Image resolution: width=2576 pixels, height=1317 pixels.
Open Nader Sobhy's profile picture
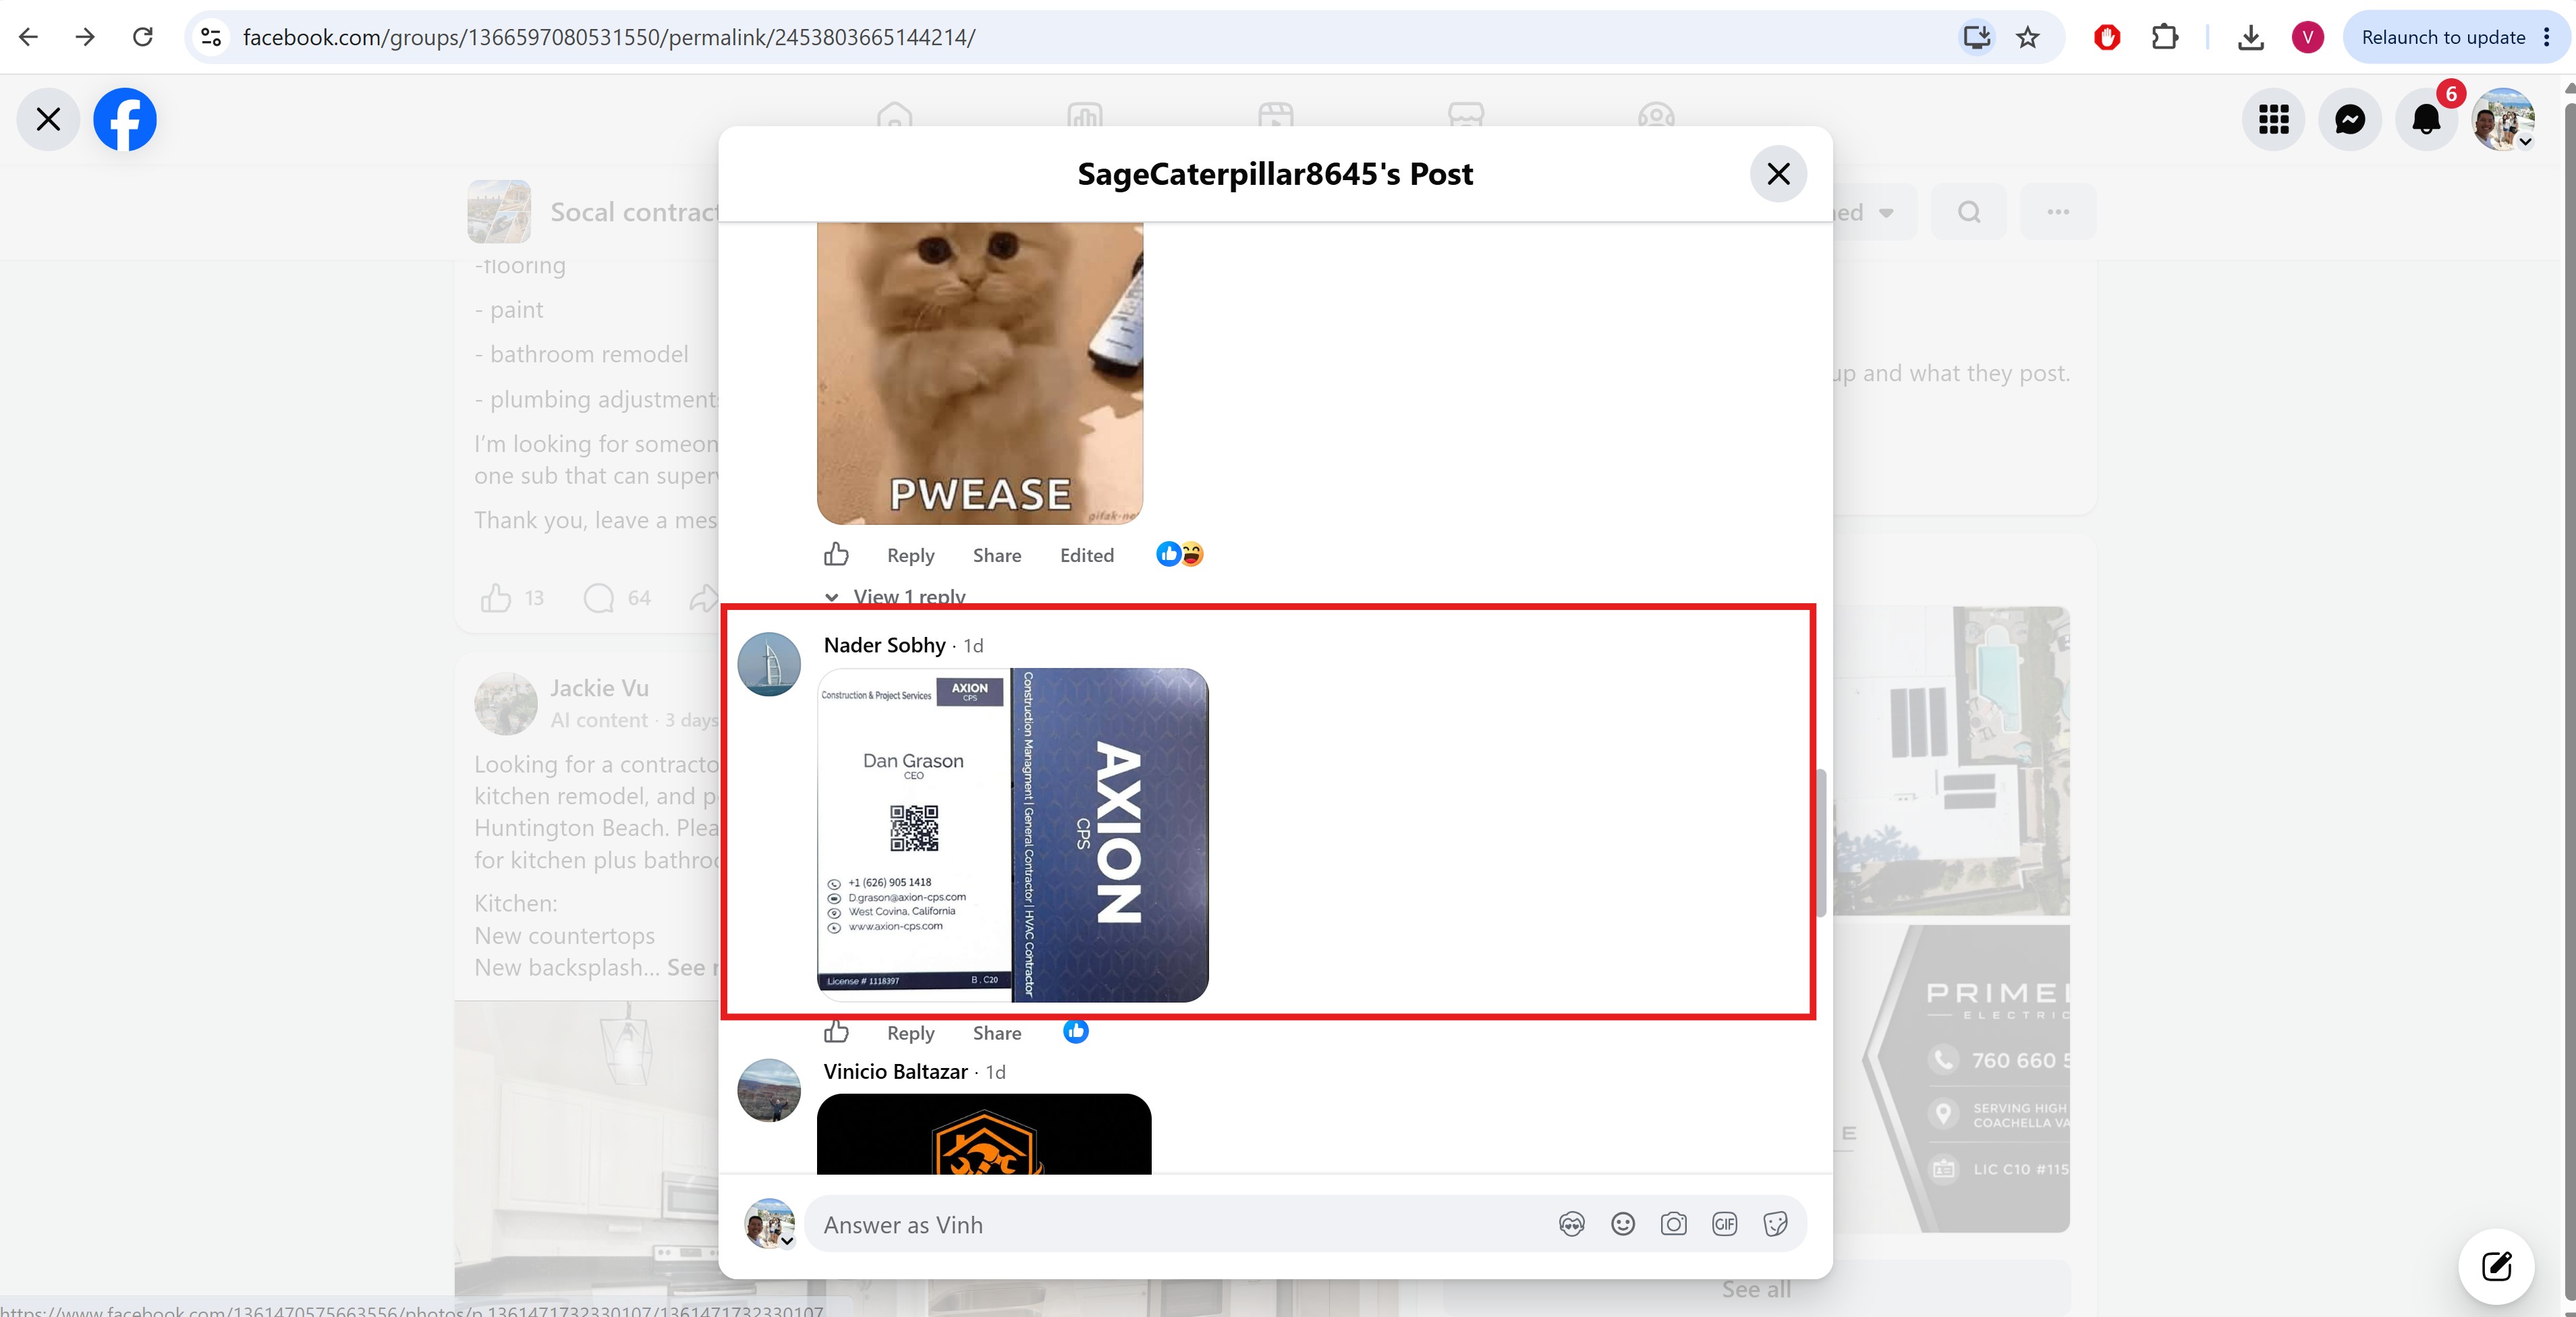769,664
